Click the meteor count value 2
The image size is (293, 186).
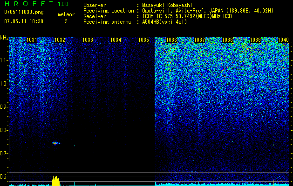point(66,21)
